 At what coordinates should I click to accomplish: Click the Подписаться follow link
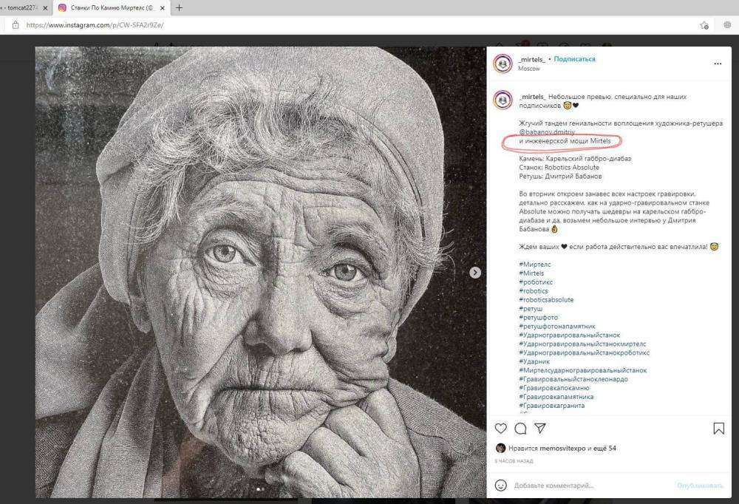point(574,59)
